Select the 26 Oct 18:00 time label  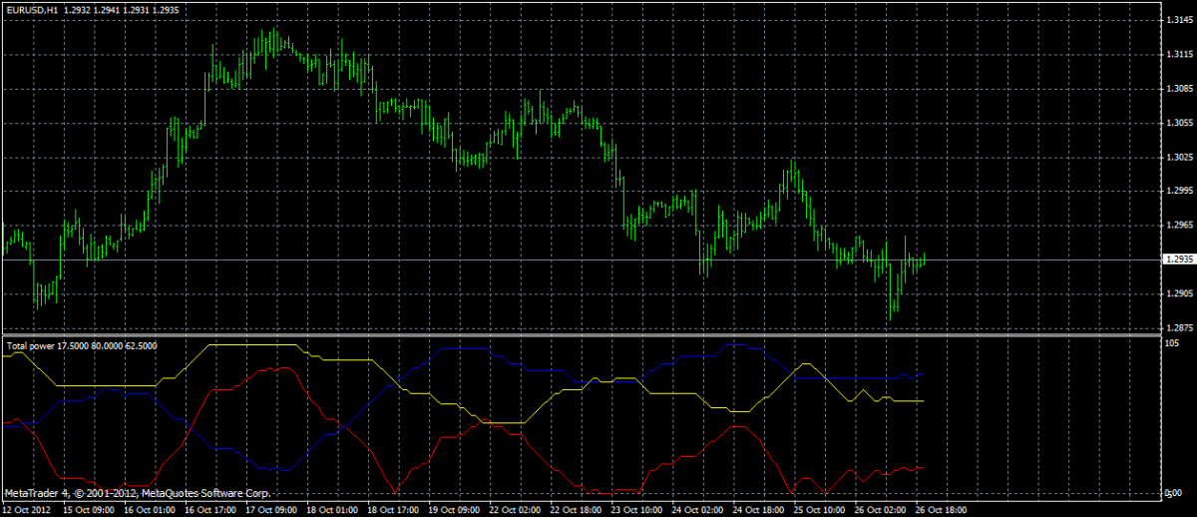(940, 509)
